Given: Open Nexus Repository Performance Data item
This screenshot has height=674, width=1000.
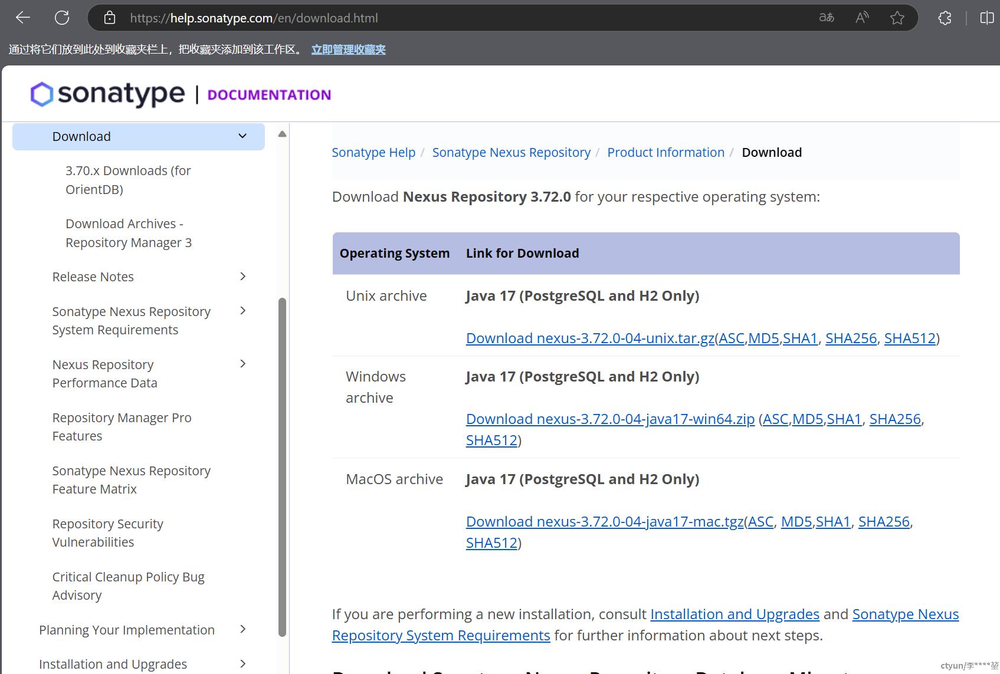Looking at the screenshot, I should (104, 373).
